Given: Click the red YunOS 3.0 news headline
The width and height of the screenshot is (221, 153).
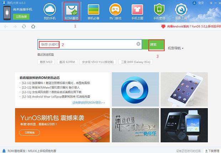Looking at the screenshot, I should click(x=194, y=26).
